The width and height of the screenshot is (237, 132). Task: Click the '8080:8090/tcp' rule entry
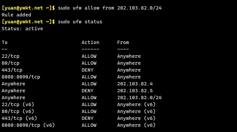coord(21,77)
